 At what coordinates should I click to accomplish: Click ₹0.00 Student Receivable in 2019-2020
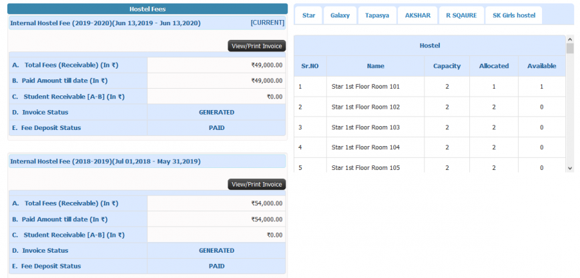click(274, 97)
